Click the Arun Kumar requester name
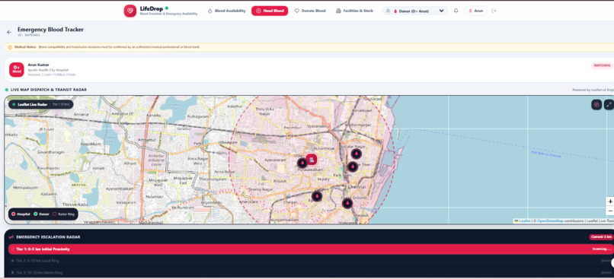This screenshot has width=614, height=279. (38, 65)
